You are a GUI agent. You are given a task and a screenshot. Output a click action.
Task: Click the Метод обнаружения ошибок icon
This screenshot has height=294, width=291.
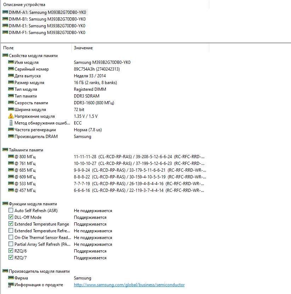(x=11, y=123)
